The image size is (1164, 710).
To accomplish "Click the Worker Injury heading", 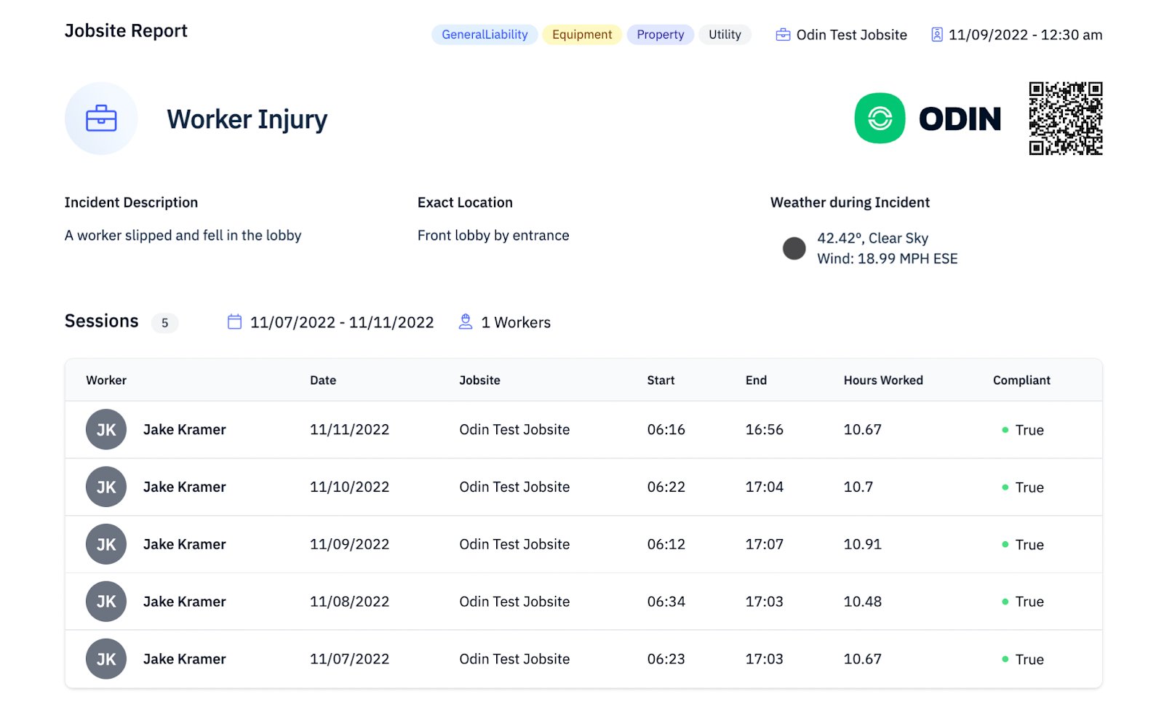I will (247, 119).
